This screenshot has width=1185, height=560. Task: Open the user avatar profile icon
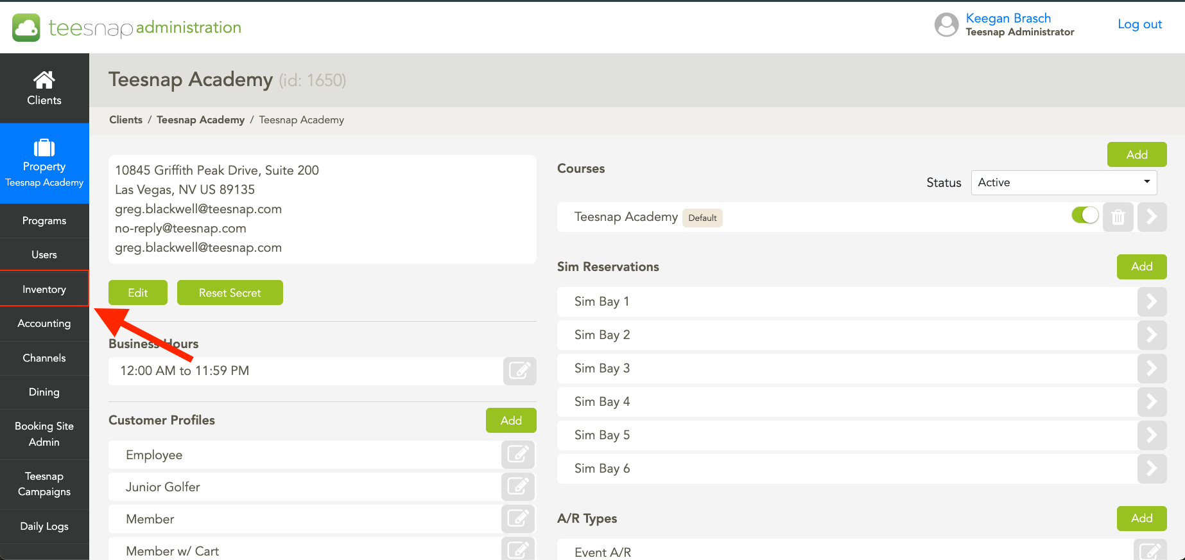(x=946, y=24)
